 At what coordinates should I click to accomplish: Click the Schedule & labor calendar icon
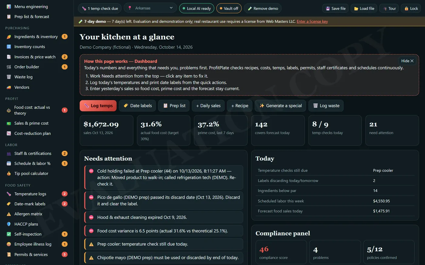tap(9, 164)
